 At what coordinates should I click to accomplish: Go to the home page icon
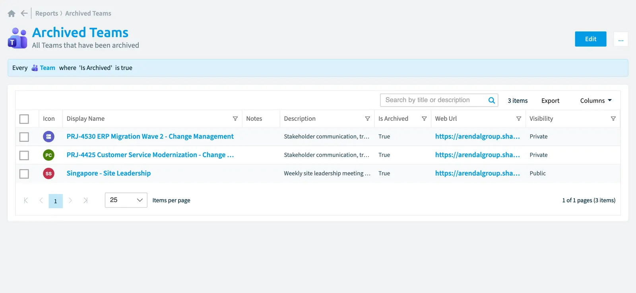(x=12, y=14)
